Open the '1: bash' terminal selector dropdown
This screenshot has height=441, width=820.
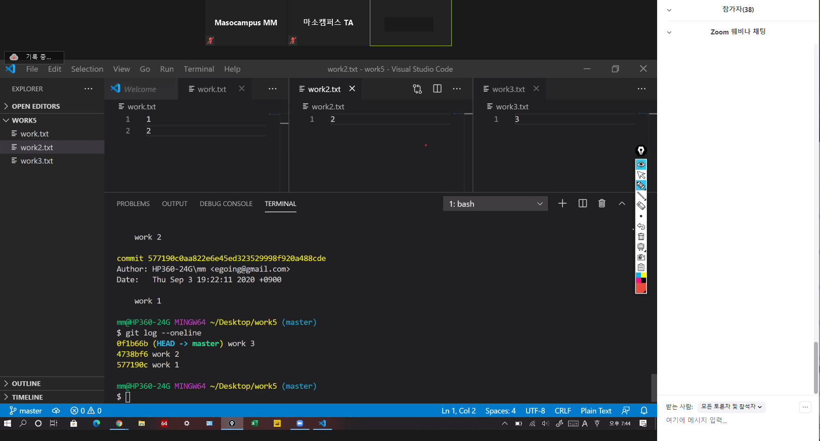[495, 204]
